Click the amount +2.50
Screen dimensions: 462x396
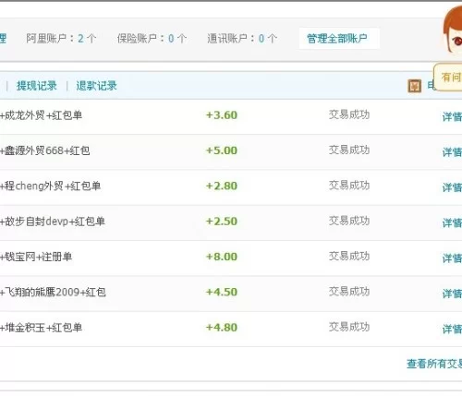tap(222, 222)
